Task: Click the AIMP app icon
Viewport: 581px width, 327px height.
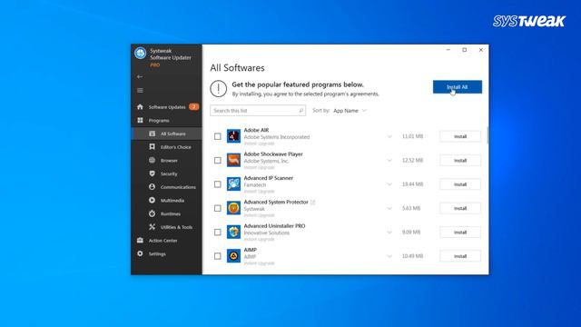Action: (234, 256)
